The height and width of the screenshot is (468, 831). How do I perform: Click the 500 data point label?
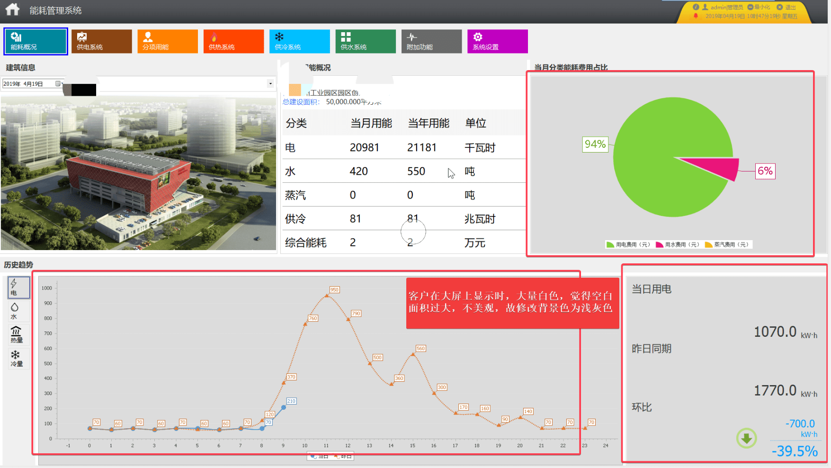point(377,358)
